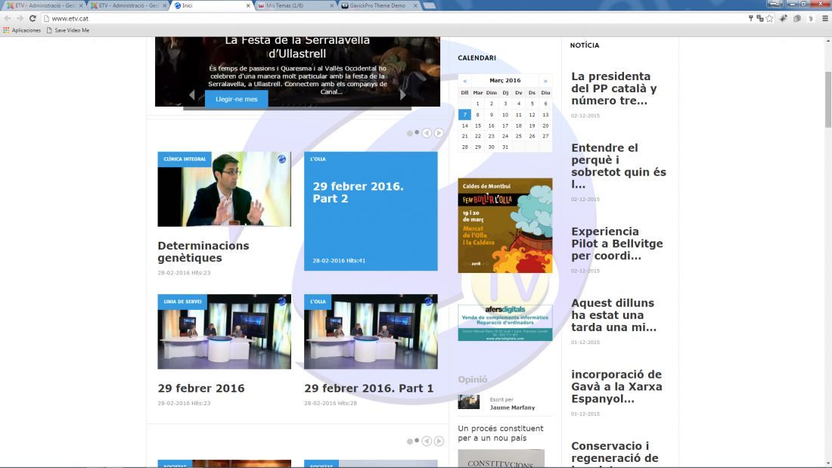Click the address bar showing www.etv.cat
This screenshot has width=832, height=468.
pyautogui.click(x=393, y=18)
